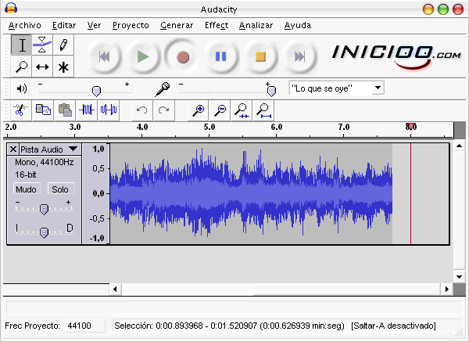Click the horizontal scrollbar right arrow
Screen dimensions: 469x342
click(x=447, y=289)
